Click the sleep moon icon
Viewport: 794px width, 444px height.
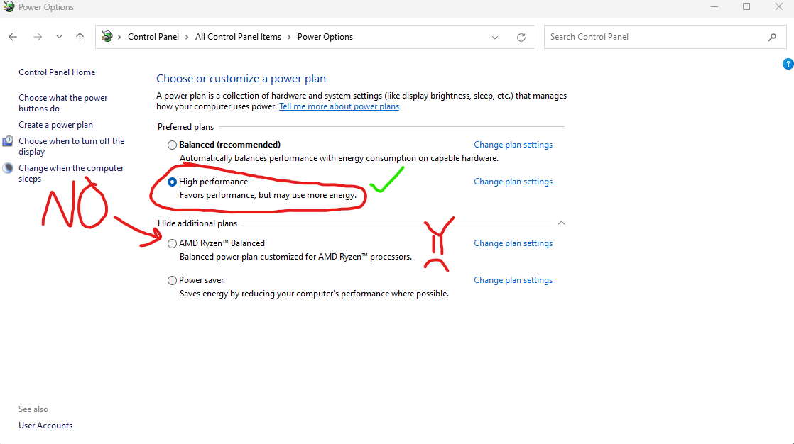8,168
